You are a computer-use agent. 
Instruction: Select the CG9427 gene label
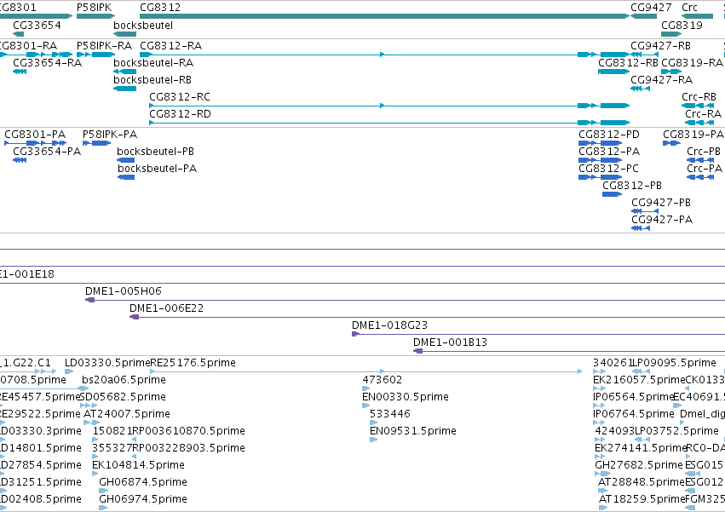point(651,8)
